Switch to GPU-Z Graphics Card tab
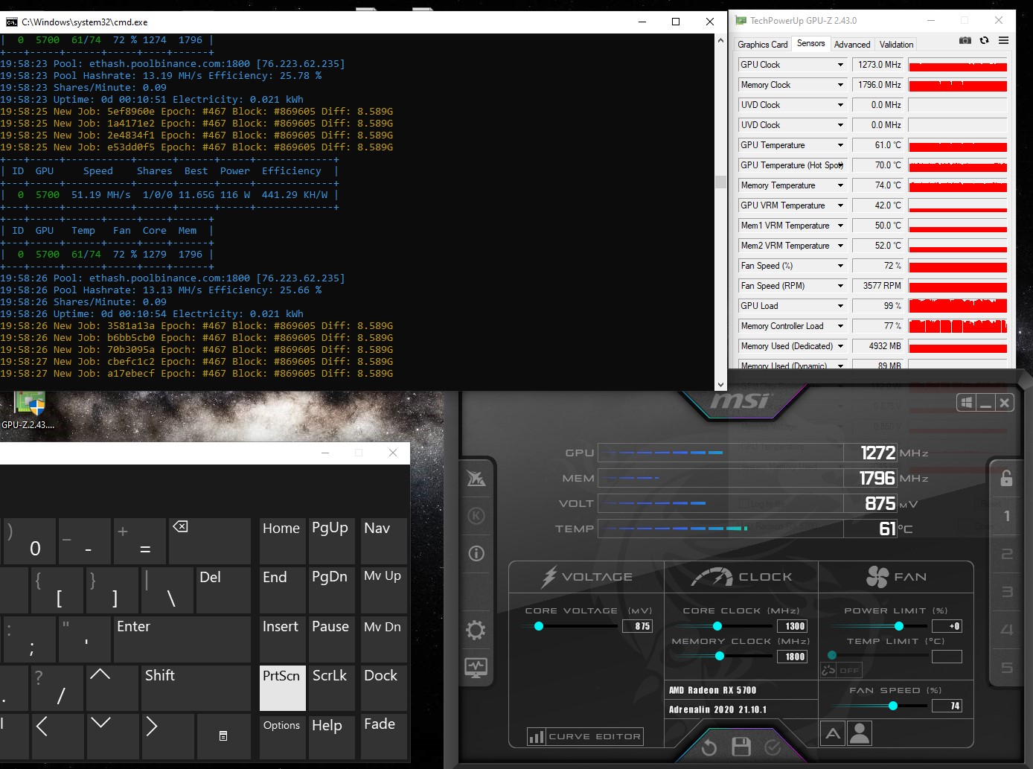 762,45
